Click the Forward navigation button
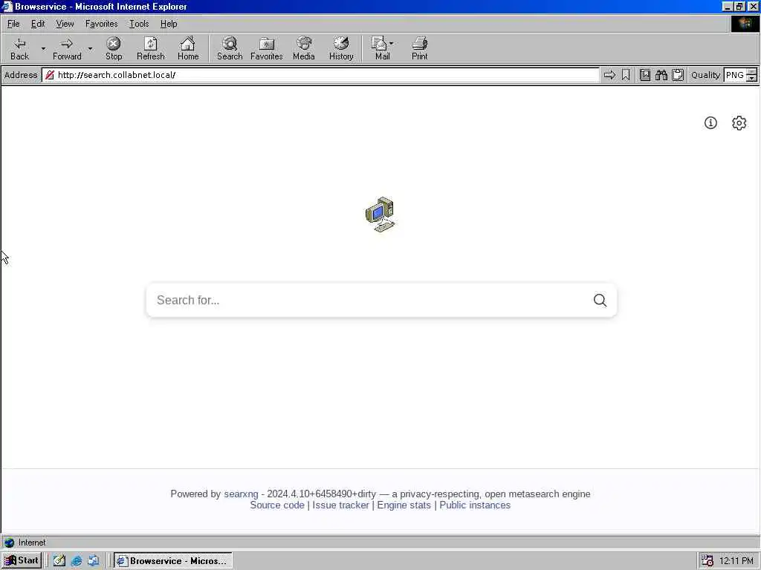761x570 pixels. [x=67, y=48]
